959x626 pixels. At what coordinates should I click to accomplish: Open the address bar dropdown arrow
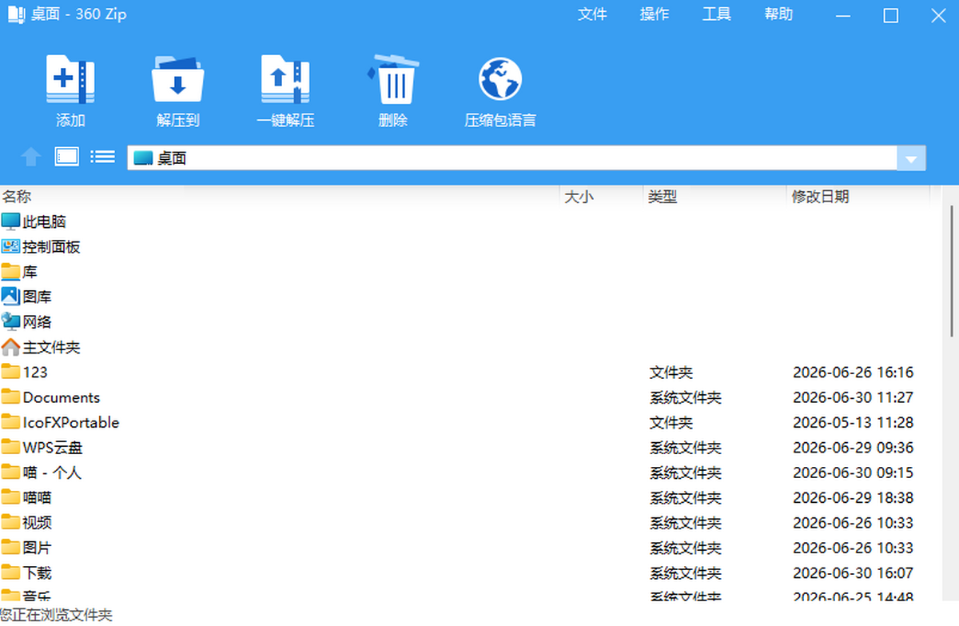click(x=911, y=158)
